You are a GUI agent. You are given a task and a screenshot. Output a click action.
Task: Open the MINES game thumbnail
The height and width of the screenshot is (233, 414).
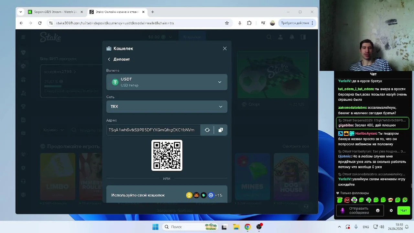click(x=252, y=176)
